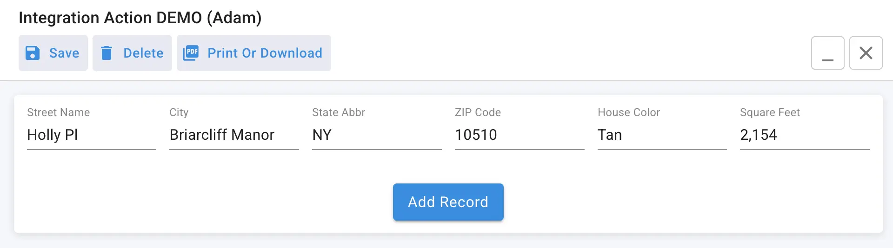Image resolution: width=893 pixels, height=248 pixels.
Task: Click the Integration Action DEMO (Adam) title
Action: (x=140, y=18)
